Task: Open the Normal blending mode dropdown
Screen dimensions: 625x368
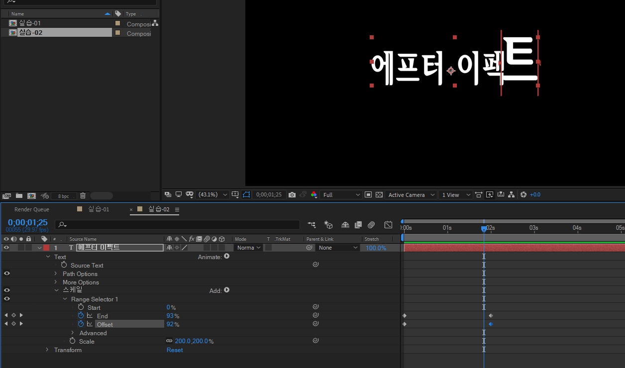Action: pos(248,248)
